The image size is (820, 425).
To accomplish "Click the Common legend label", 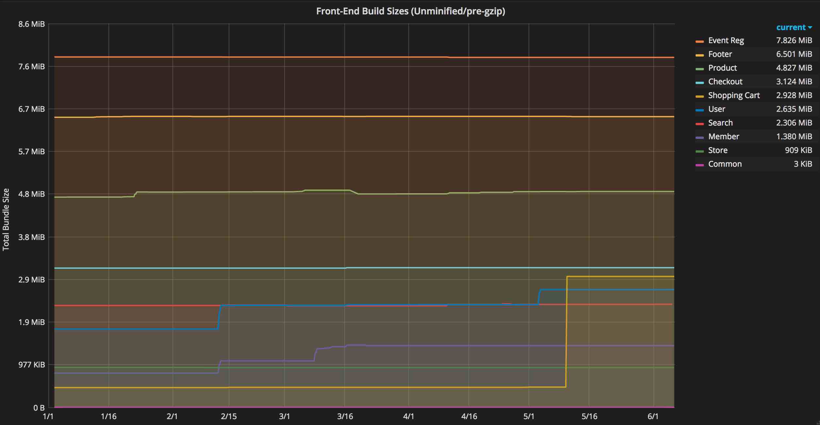I will point(725,164).
